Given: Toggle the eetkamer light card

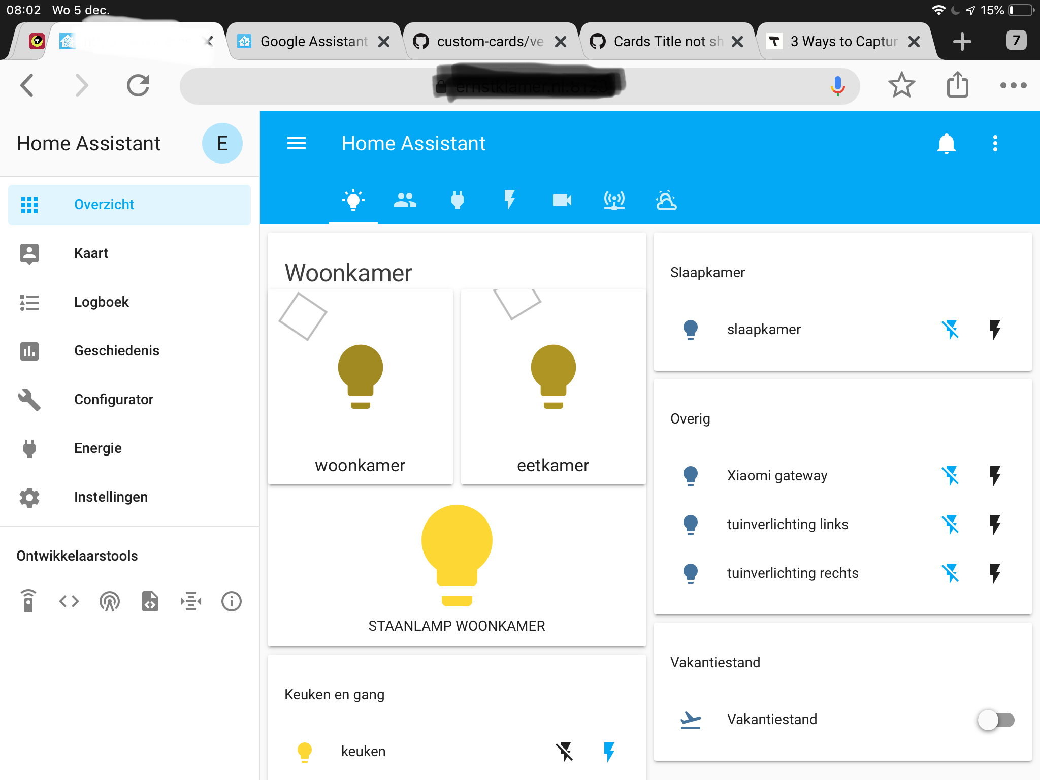Looking at the screenshot, I should coord(553,387).
